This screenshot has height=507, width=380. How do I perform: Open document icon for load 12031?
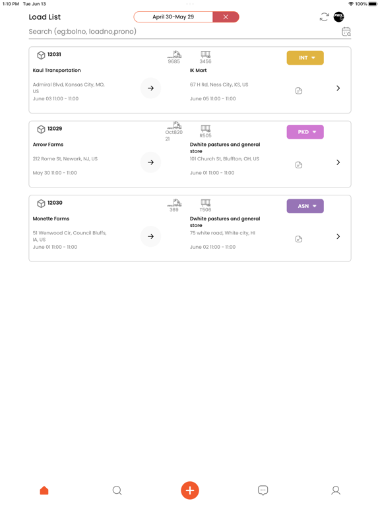(299, 91)
